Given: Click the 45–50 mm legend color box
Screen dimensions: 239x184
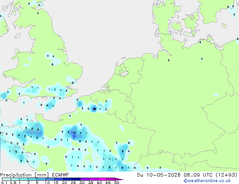Looking at the screenshot, I should tap(111, 179).
